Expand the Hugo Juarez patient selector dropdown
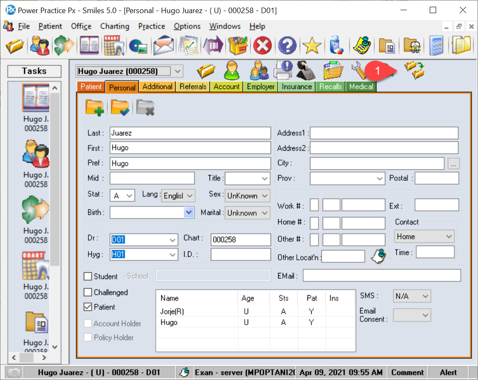478x380 pixels. coord(178,71)
